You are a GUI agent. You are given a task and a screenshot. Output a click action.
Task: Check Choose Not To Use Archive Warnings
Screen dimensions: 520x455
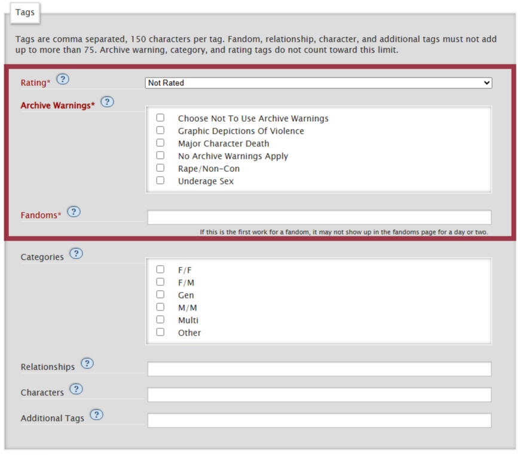click(x=160, y=118)
